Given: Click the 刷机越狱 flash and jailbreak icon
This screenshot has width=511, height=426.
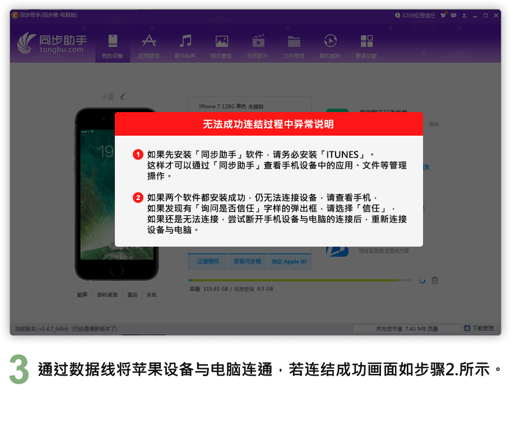Looking at the screenshot, I should point(330,45).
